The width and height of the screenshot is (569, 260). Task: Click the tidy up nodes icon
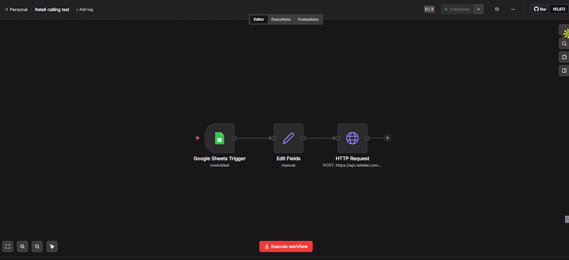point(52,247)
